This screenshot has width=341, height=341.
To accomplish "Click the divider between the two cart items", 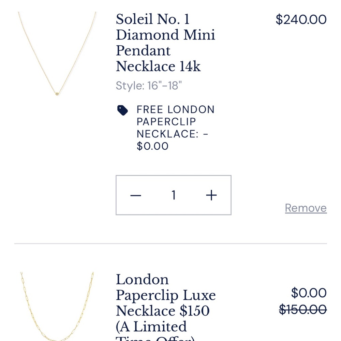I will [x=170, y=243].
